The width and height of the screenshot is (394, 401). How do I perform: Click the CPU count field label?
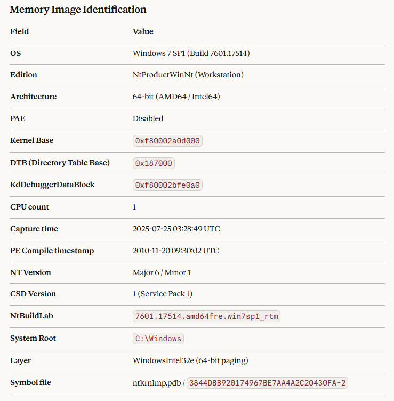coord(29,207)
